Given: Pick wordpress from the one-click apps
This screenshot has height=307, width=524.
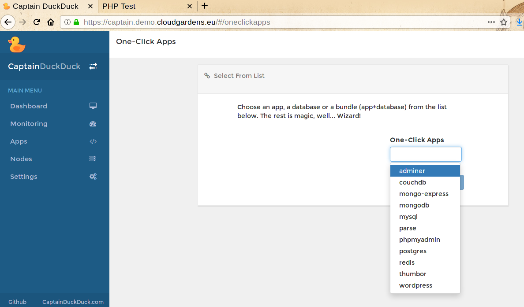Looking at the screenshot, I should [x=425, y=285].
